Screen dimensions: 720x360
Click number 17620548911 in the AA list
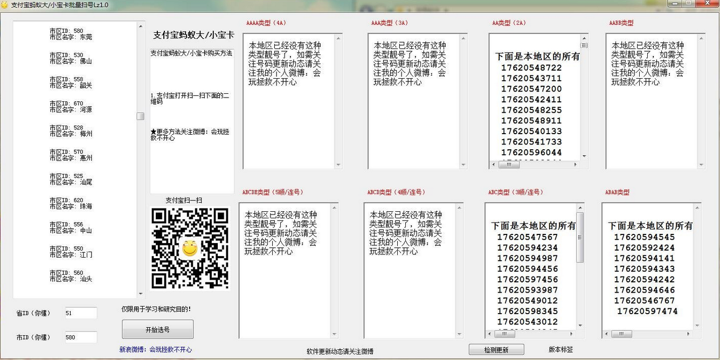(531, 121)
